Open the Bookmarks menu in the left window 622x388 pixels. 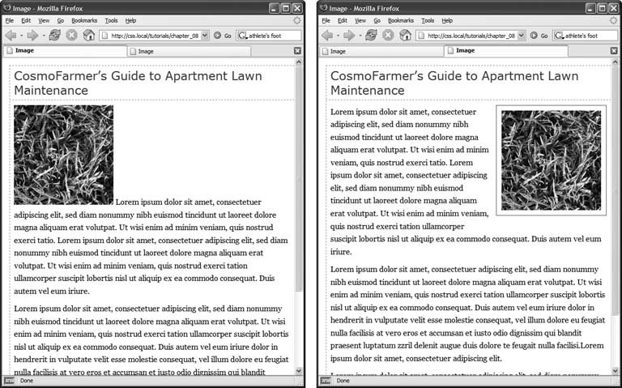pyautogui.click(x=83, y=20)
